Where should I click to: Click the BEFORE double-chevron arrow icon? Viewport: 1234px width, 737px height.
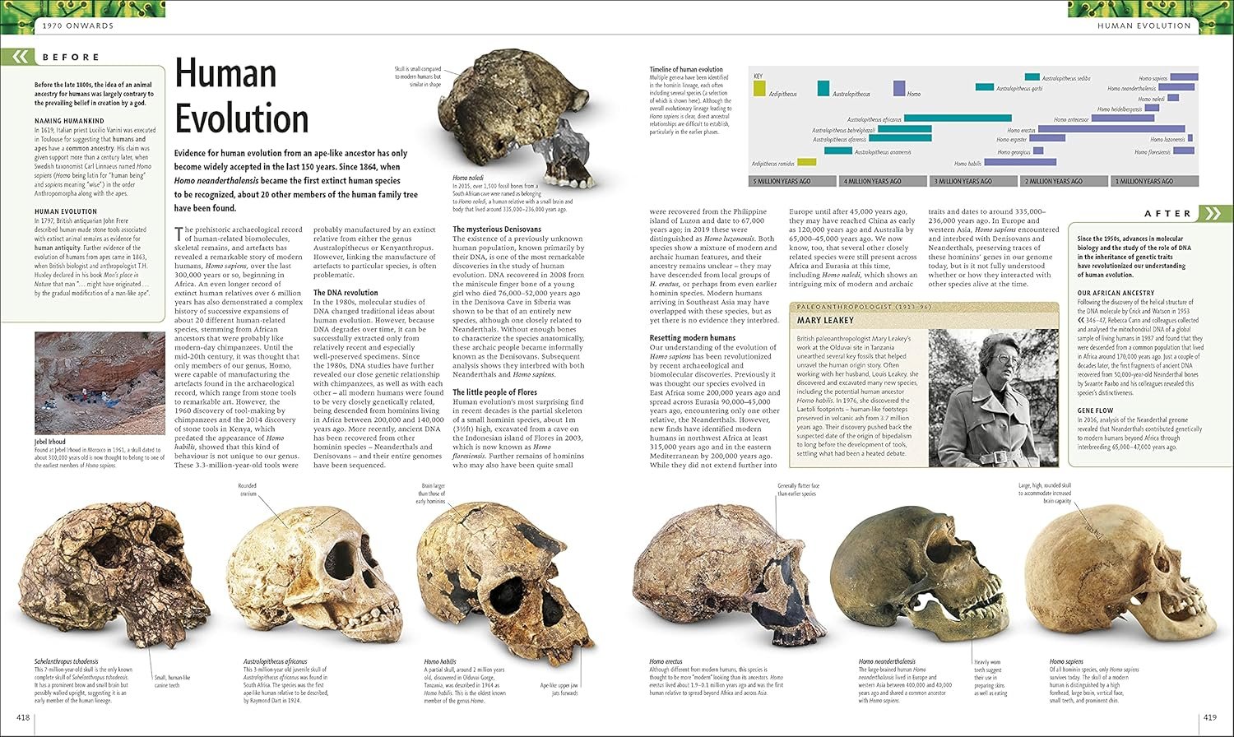(x=18, y=57)
